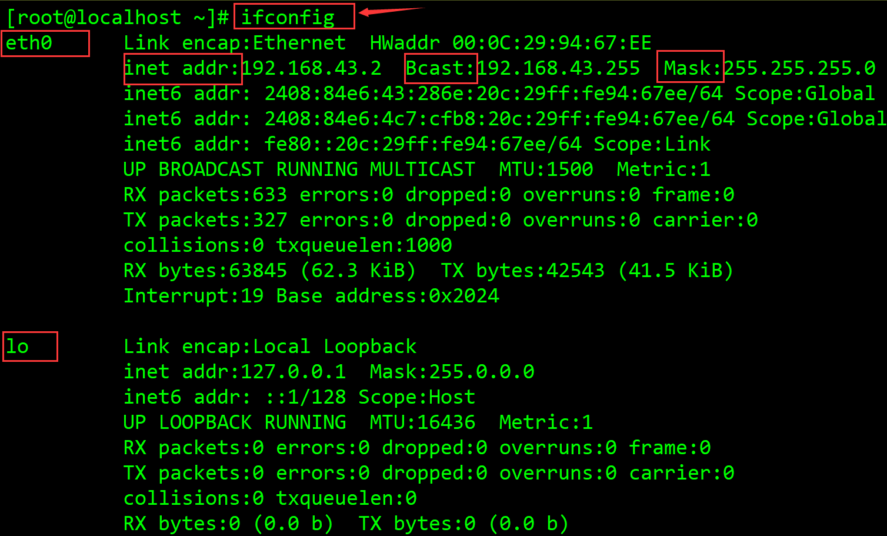Click inet6 address containing 4c7:cfb8
Image resolution: width=887 pixels, height=536 pixels.
(x=499, y=119)
